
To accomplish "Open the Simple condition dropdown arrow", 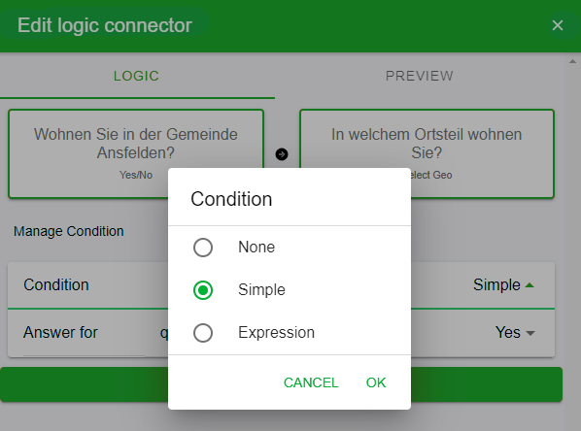I will click(x=530, y=285).
